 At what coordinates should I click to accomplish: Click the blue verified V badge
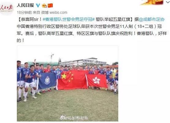[38, 6]
